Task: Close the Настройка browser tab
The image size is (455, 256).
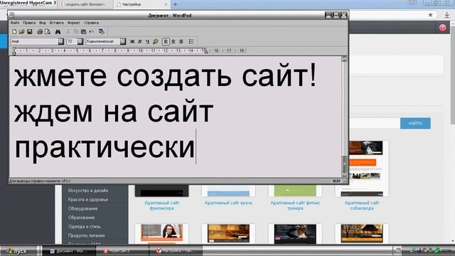Action: tap(166, 4)
